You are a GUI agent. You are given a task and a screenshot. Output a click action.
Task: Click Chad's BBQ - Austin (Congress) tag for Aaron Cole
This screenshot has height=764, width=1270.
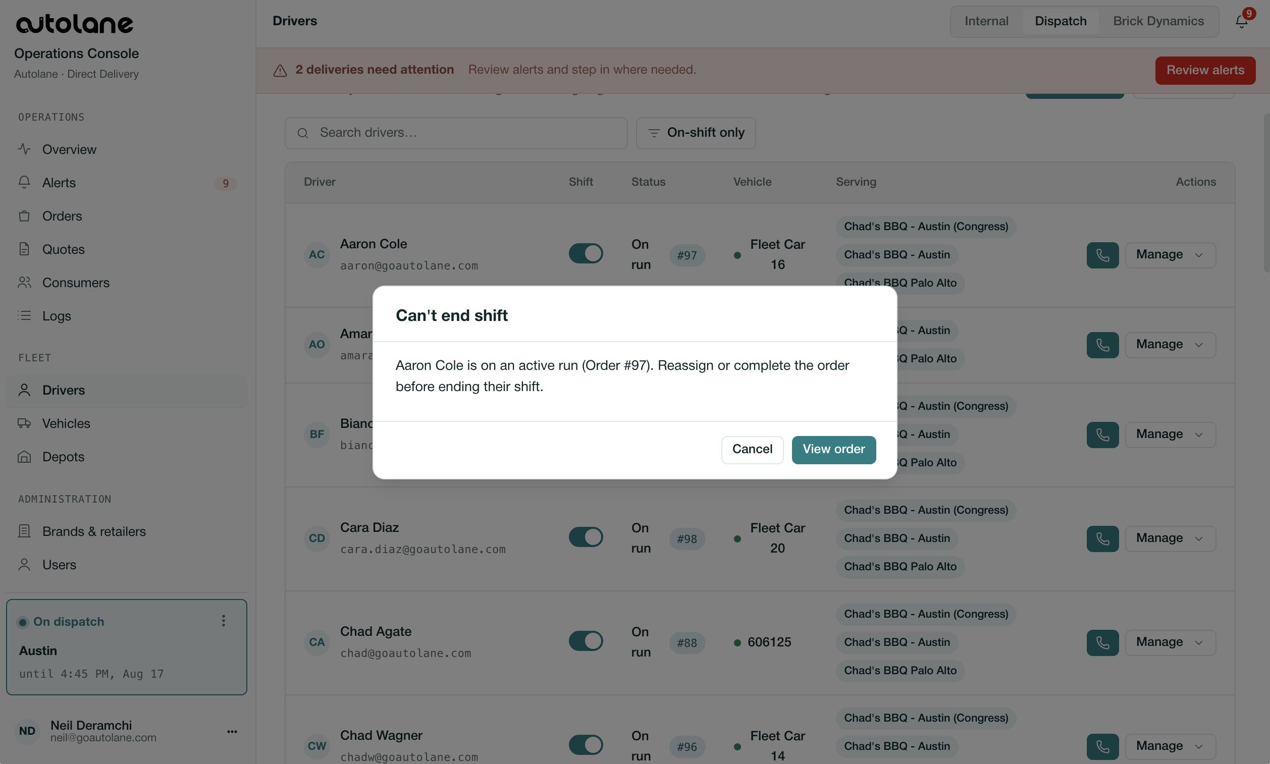(925, 227)
